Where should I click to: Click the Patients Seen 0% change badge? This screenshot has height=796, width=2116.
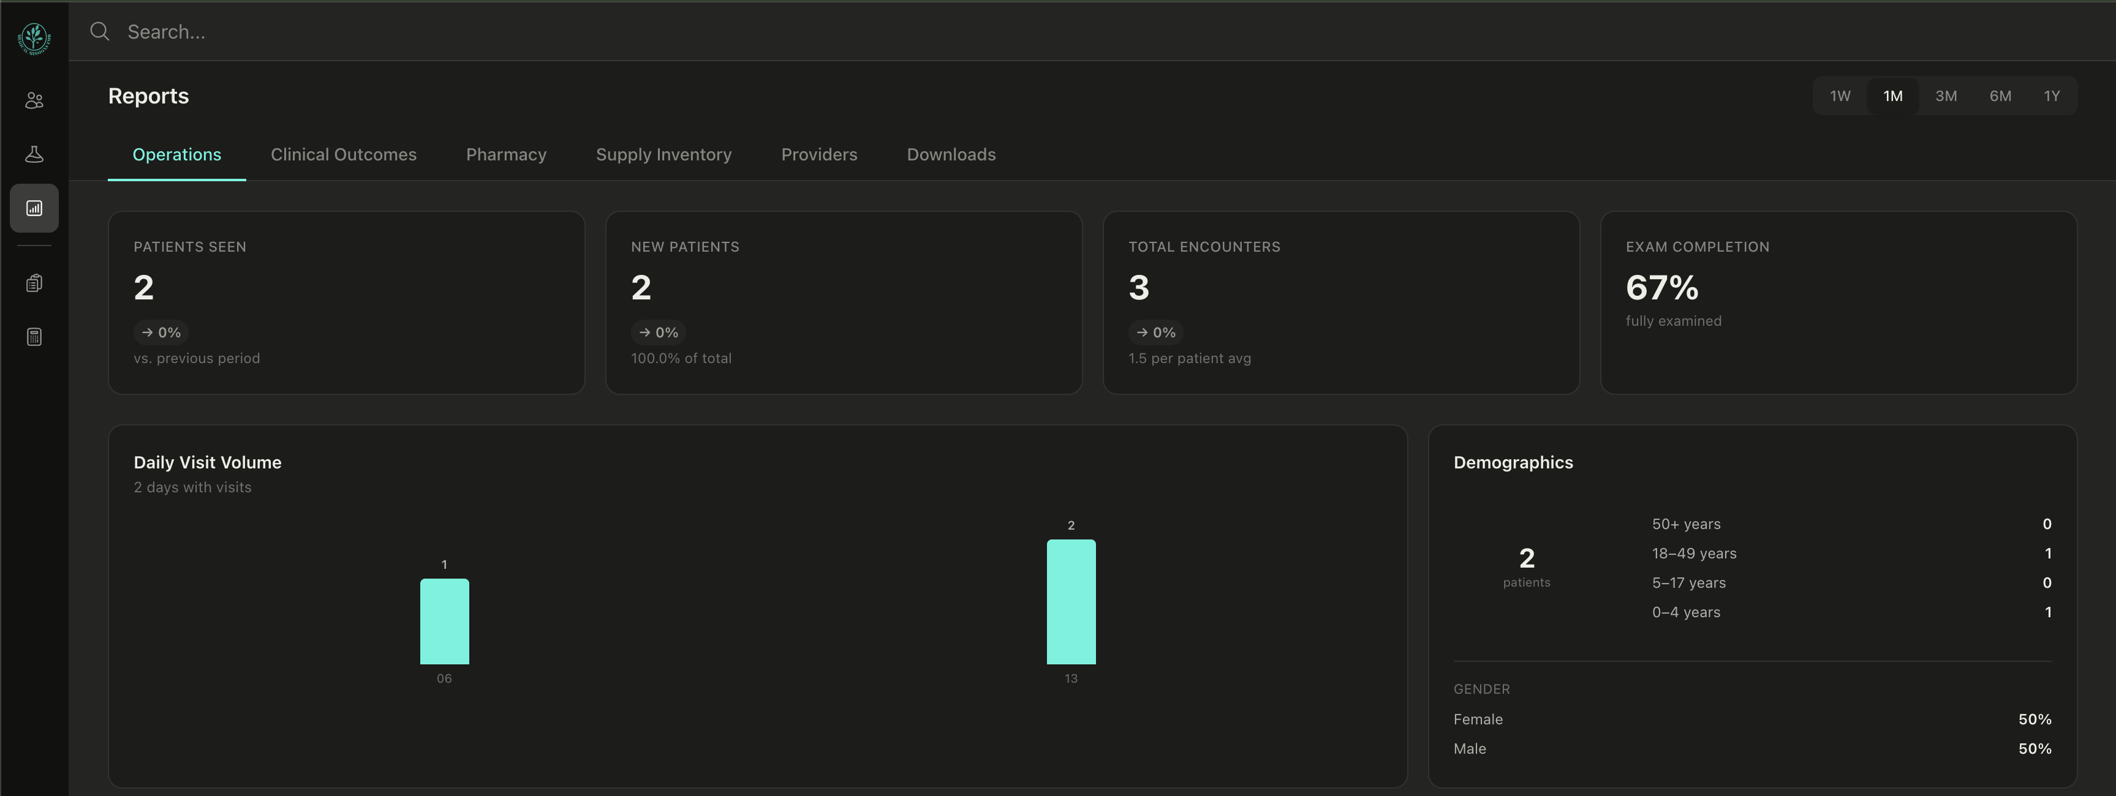161,332
